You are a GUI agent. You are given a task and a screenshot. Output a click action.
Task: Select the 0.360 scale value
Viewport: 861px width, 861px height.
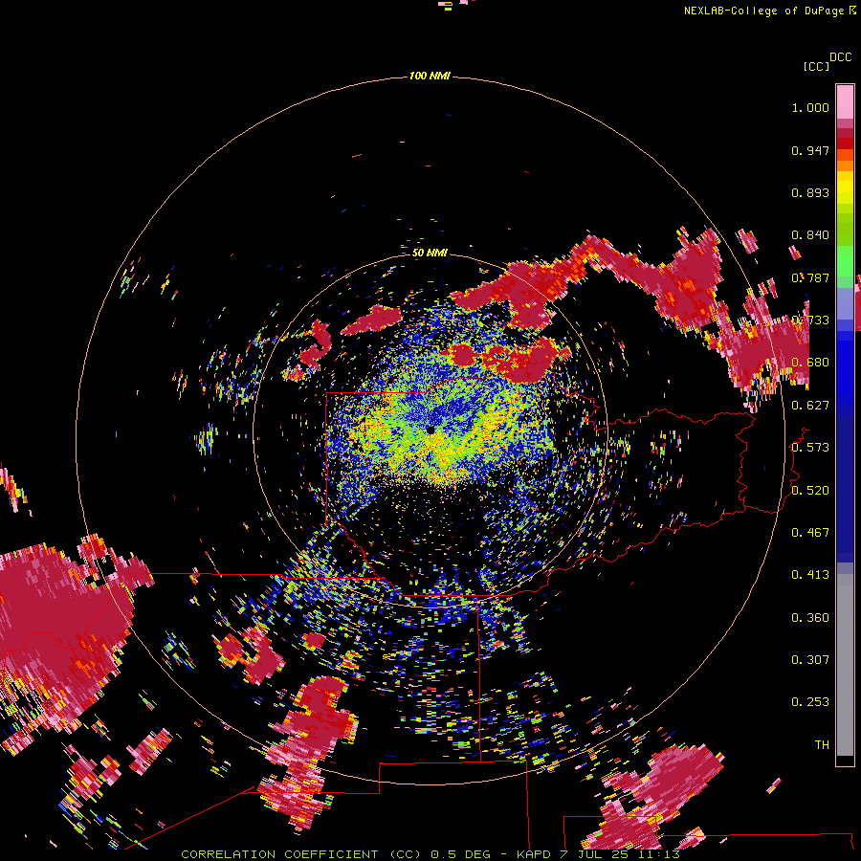point(810,618)
